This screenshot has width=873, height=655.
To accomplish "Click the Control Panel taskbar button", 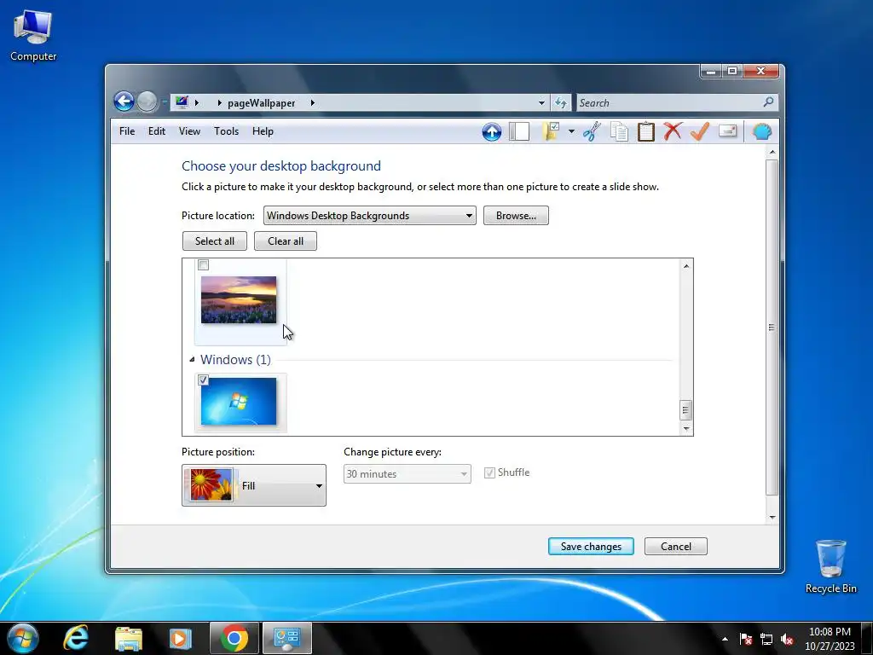I will tap(287, 638).
